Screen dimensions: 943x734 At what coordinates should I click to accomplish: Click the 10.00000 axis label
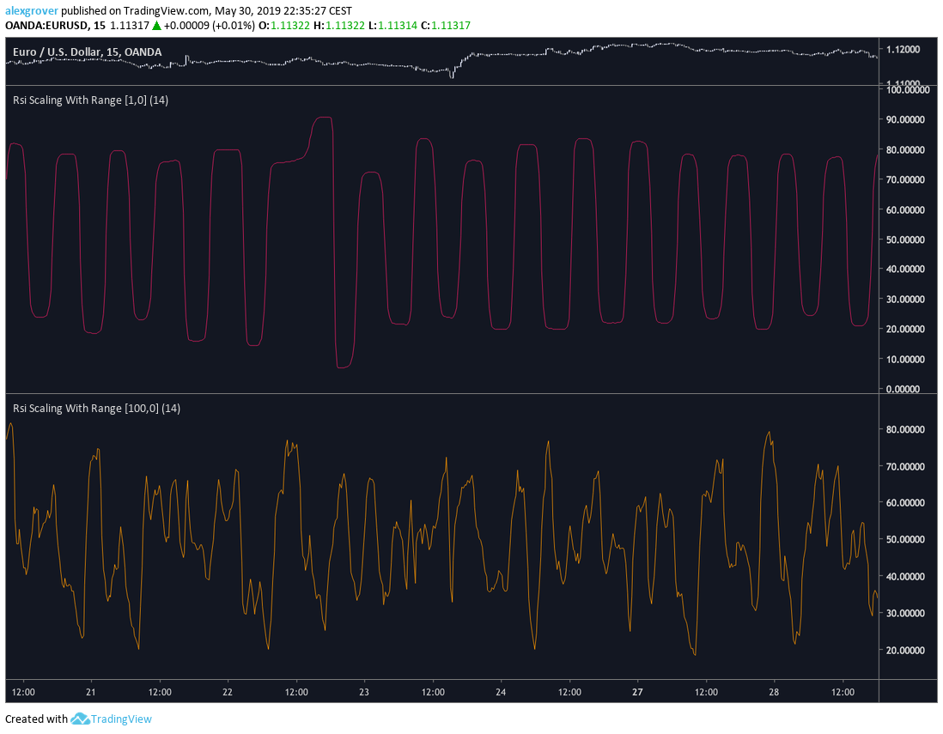(905, 359)
